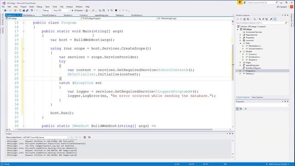
Task: Open the SPCollege.Program type dropdown
Action: (x=119, y=18)
